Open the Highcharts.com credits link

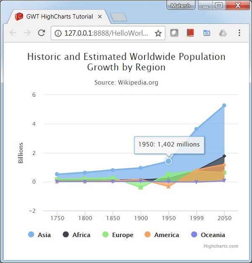click(220, 246)
